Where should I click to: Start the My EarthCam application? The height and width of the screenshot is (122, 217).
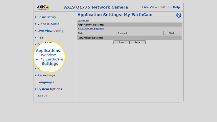pyautogui.click(x=171, y=33)
